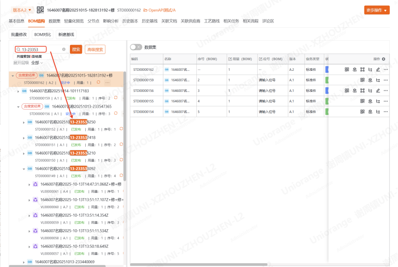Toggle the 数据集 switch on

[136, 47]
